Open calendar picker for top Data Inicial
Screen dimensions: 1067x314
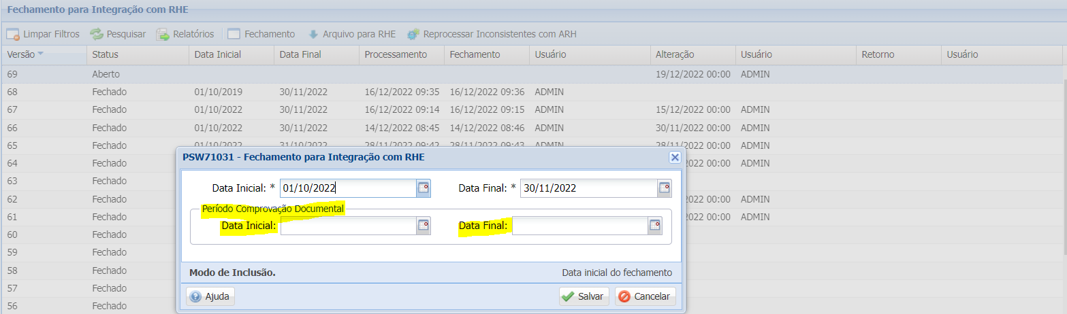tap(424, 188)
